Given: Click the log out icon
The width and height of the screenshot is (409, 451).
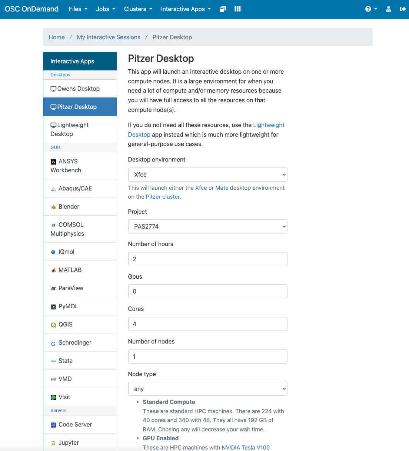Looking at the screenshot, I should coord(403,9).
